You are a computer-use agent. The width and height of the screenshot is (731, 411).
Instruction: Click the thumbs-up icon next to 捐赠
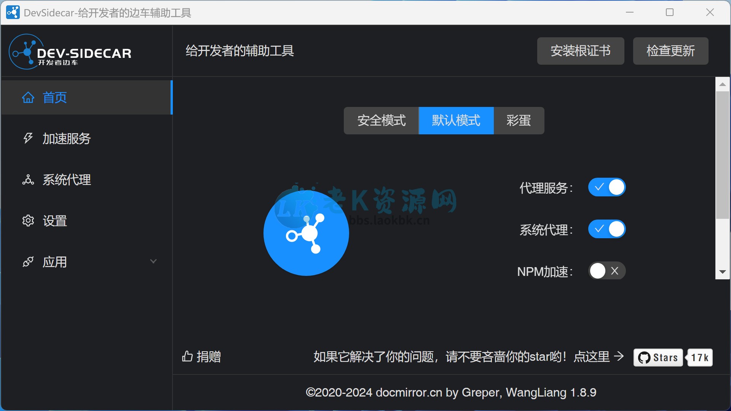[187, 356]
